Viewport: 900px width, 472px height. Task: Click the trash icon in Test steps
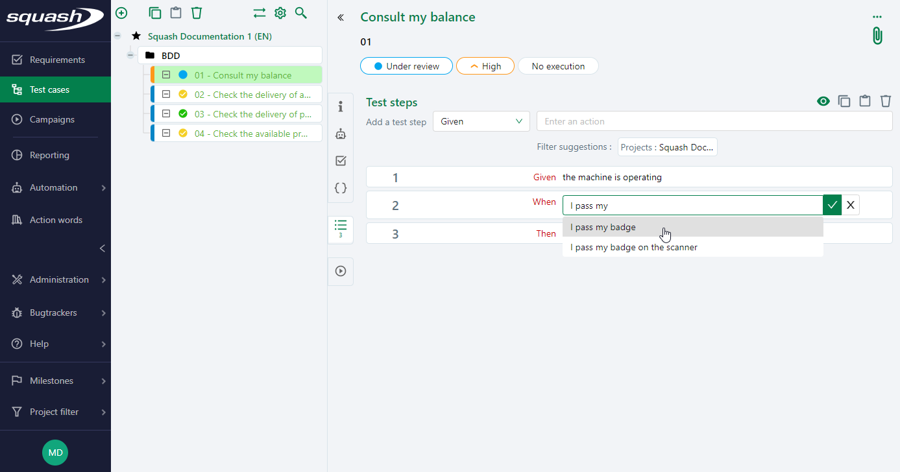pos(886,101)
